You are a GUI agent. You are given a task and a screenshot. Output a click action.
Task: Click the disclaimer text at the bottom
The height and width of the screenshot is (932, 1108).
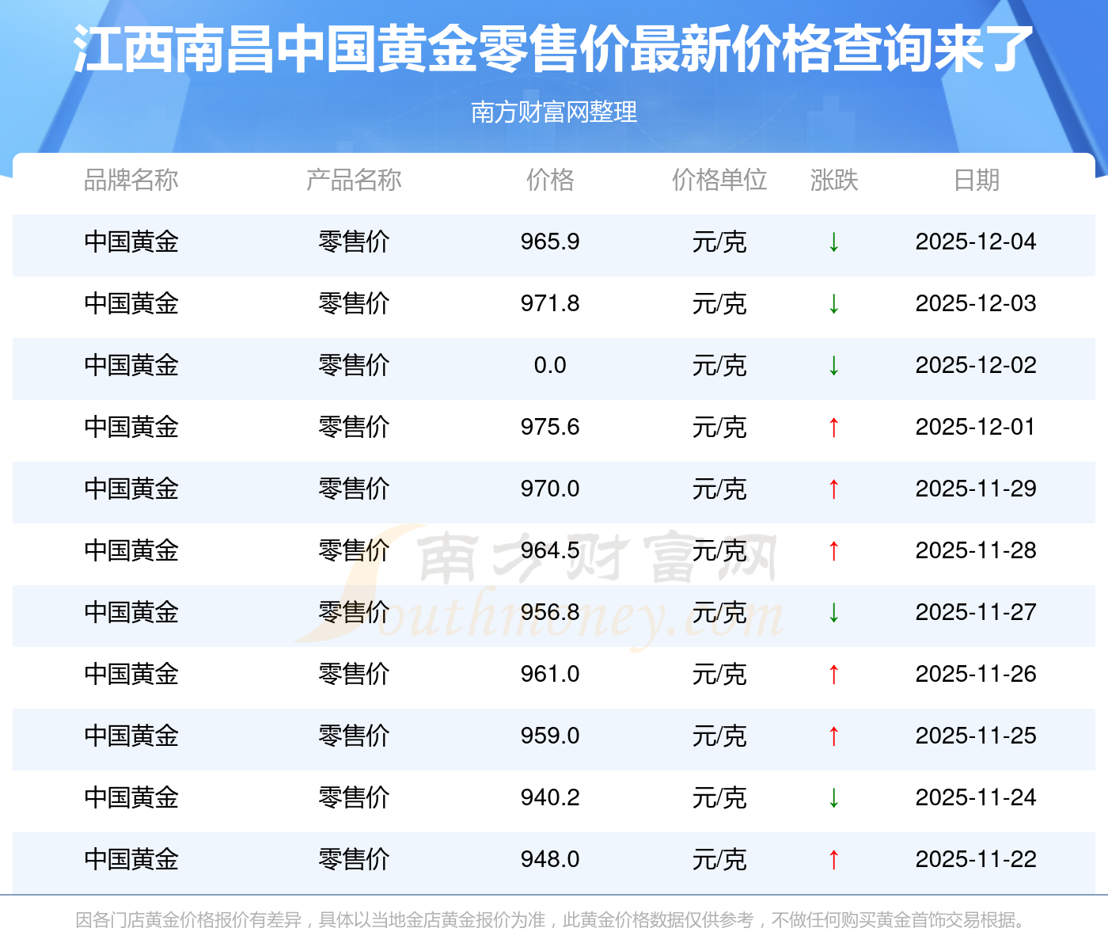pos(552,920)
